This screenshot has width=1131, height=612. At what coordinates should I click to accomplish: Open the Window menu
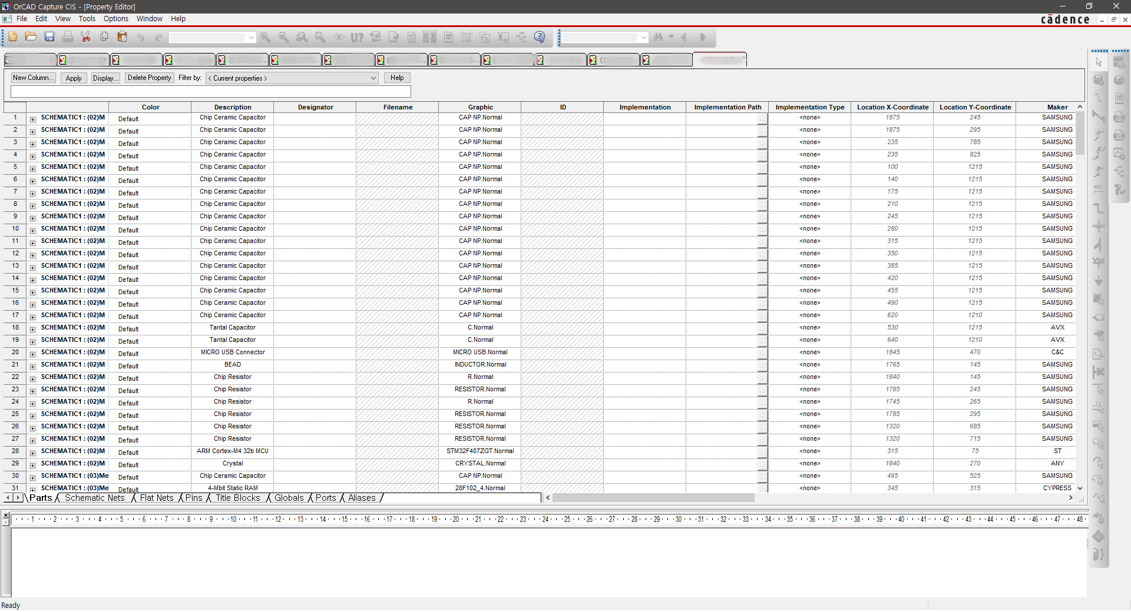150,19
